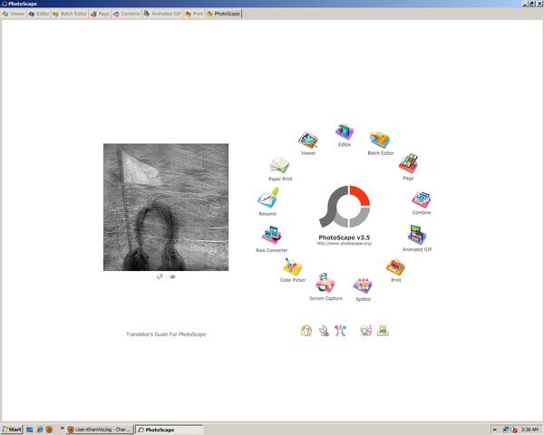Screen dimensions: 544x435
Task: Open the Color Picker tool
Action: (x=292, y=266)
